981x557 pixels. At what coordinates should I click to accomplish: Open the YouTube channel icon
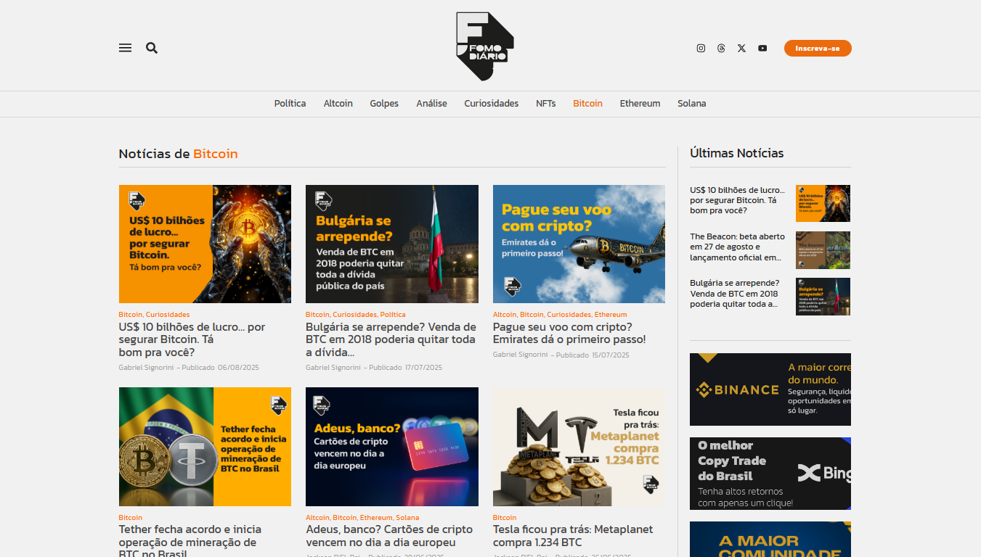[x=762, y=48]
